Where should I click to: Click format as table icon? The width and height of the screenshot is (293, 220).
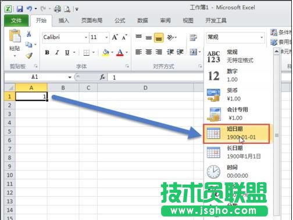pyautogui.click(x=274, y=42)
